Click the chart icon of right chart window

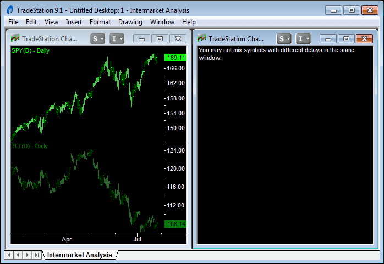click(201, 38)
